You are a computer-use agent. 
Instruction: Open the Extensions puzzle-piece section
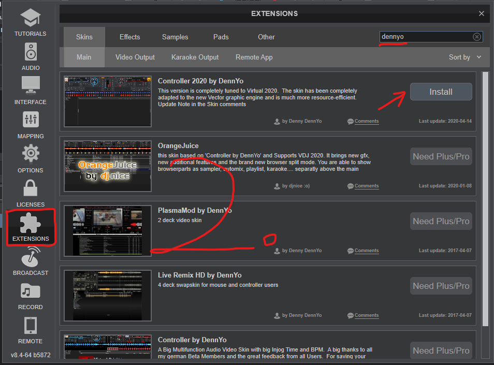[x=31, y=227]
